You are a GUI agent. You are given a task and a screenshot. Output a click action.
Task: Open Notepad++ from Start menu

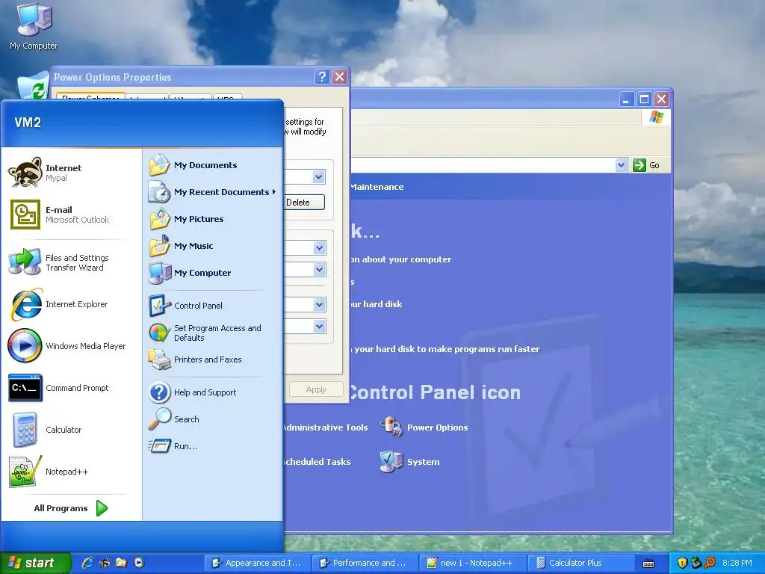49,472
